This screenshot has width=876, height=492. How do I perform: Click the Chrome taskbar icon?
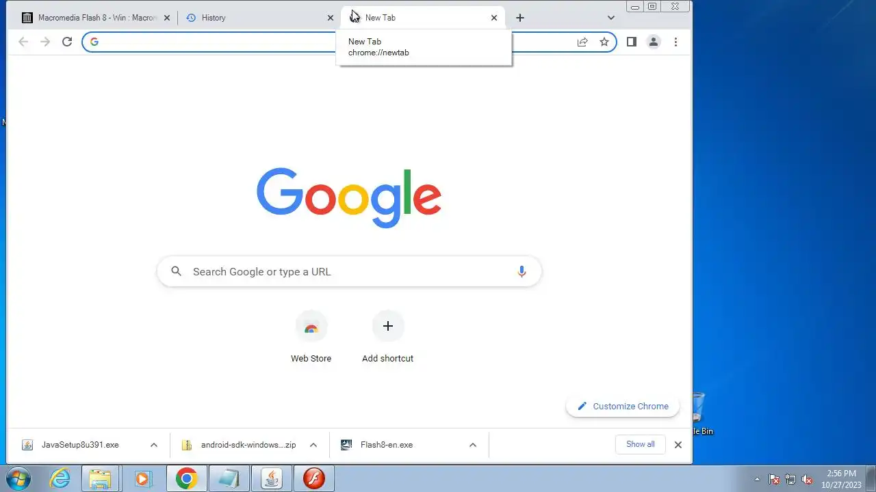[186, 478]
